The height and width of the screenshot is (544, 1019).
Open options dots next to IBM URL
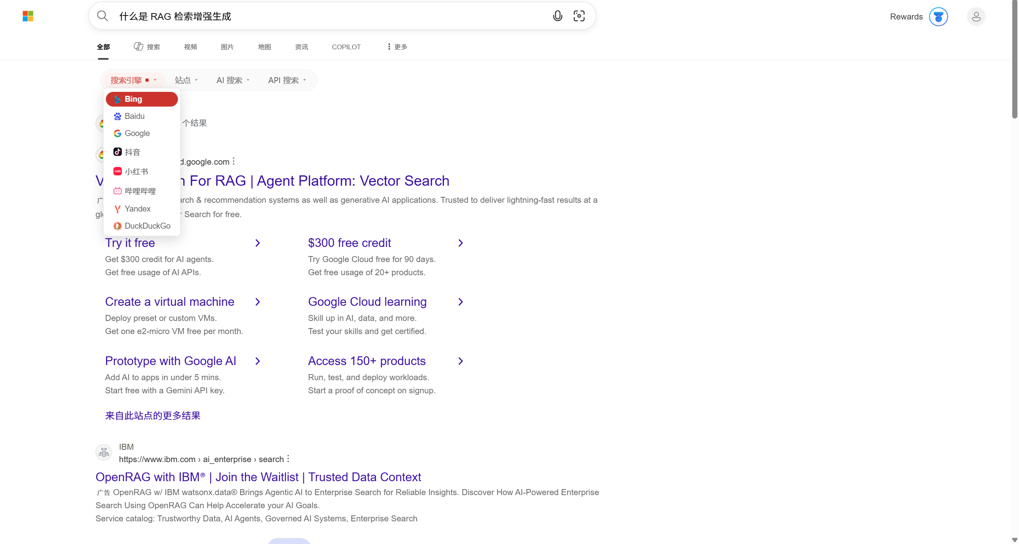pos(288,459)
